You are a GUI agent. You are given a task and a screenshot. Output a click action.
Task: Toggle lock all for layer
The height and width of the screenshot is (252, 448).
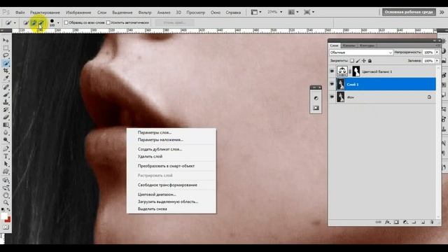click(x=370, y=61)
